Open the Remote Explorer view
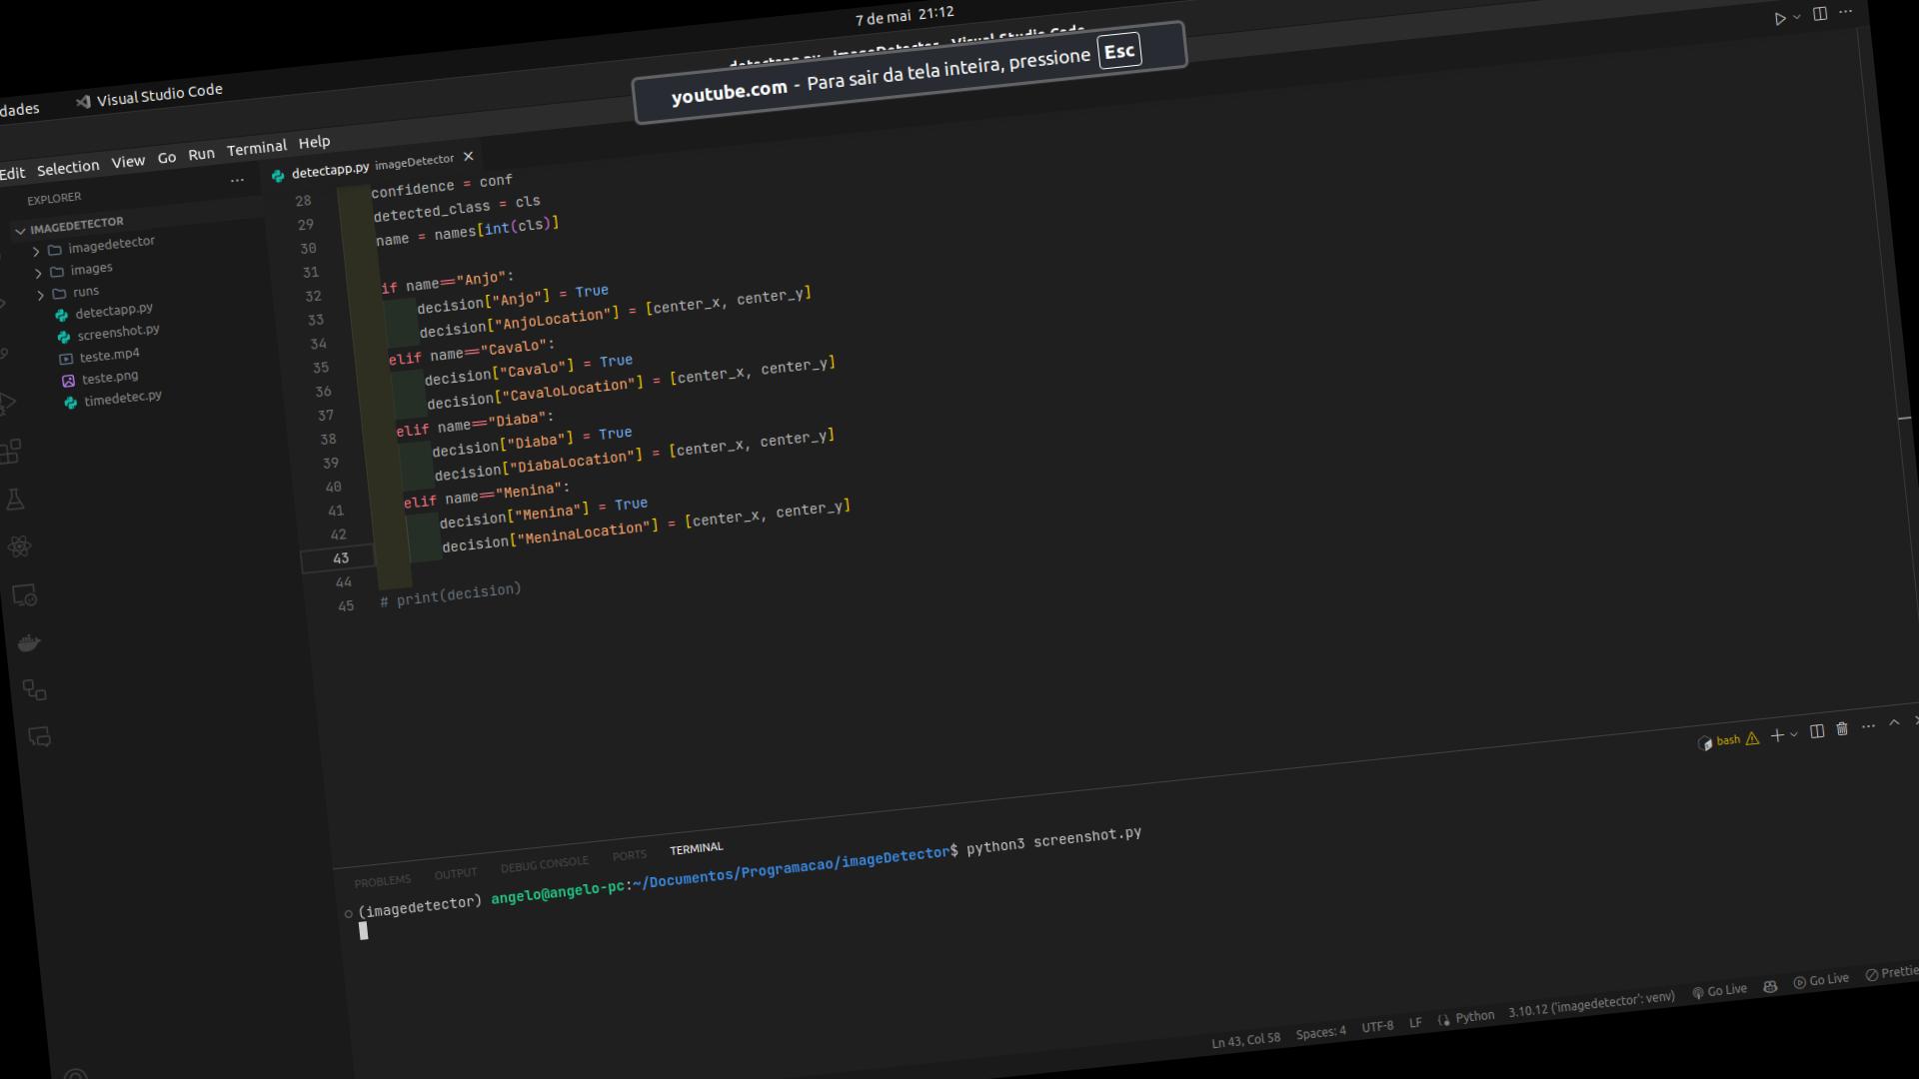The image size is (1919, 1079). coord(24,595)
